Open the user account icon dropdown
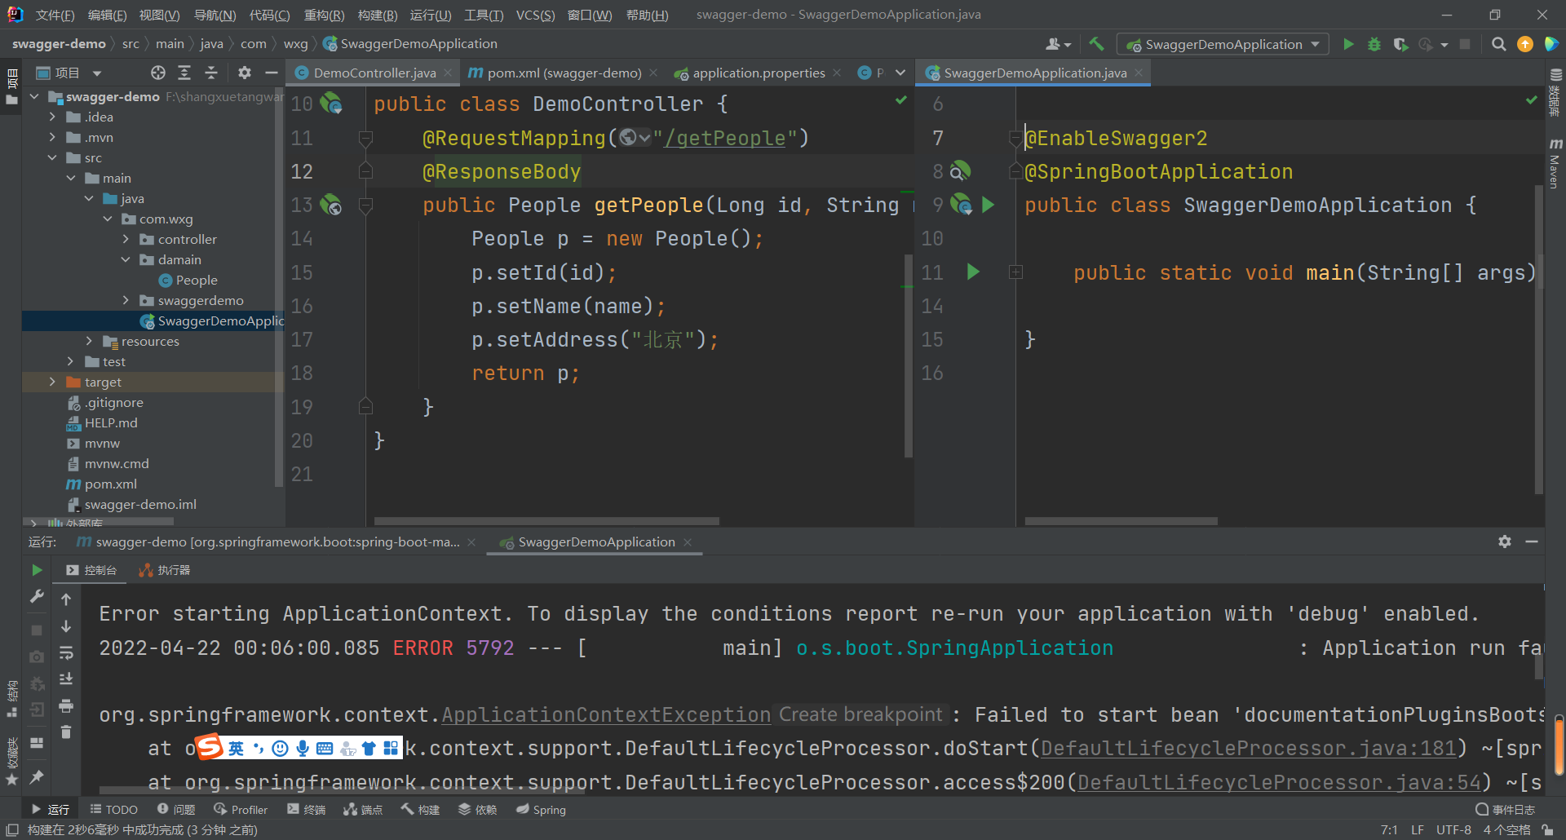The image size is (1566, 840). (x=1058, y=44)
